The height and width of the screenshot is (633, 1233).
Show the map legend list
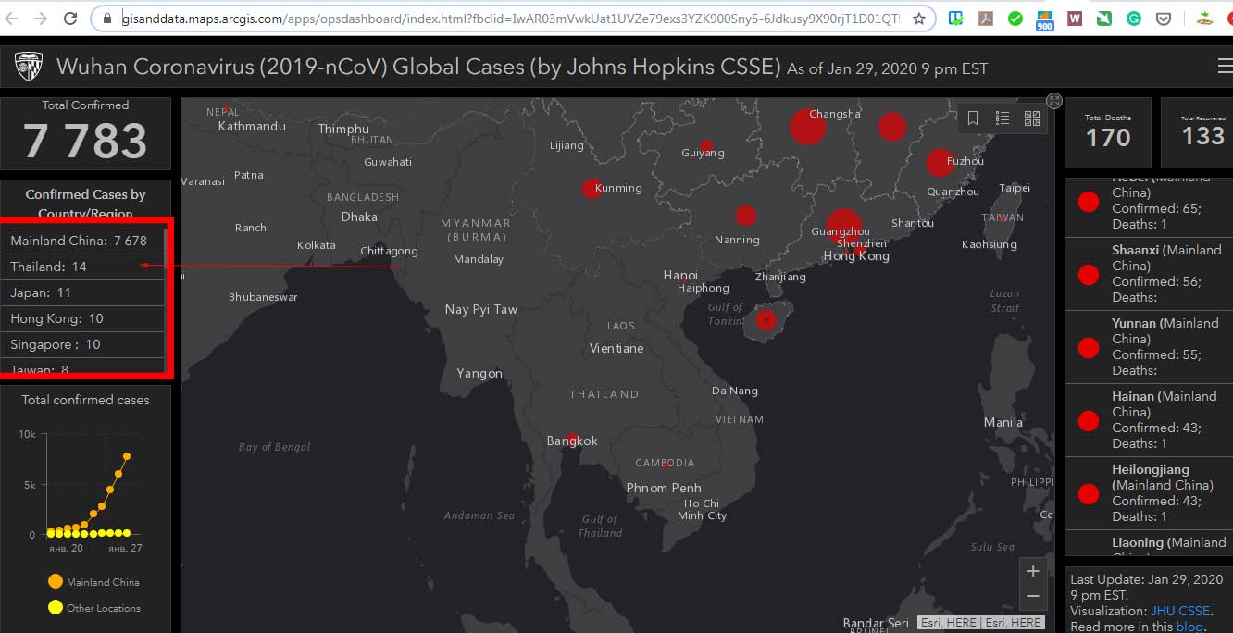click(1003, 118)
